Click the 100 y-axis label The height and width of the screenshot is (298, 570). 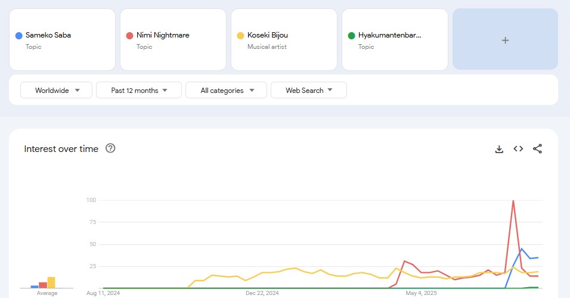point(91,200)
